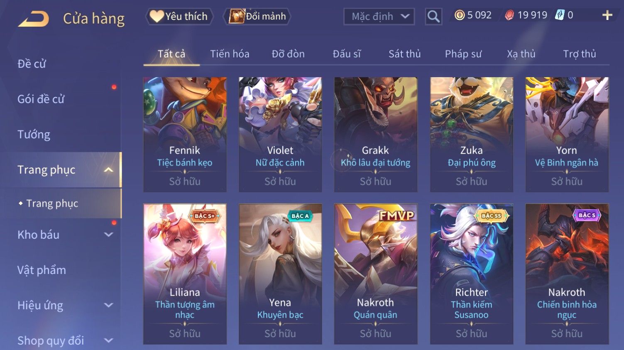
Task: Expand the Hiệu ứng sidebar section
Action: click(x=108, y=305)
